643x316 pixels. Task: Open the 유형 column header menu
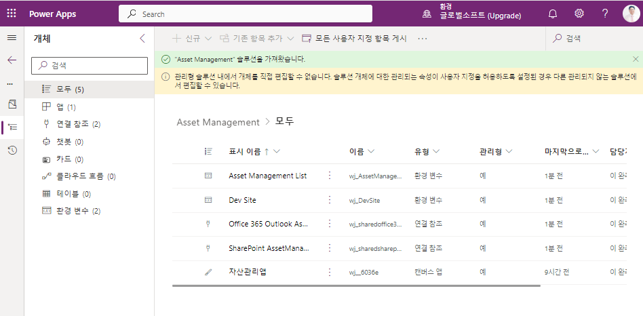[427, 152]
